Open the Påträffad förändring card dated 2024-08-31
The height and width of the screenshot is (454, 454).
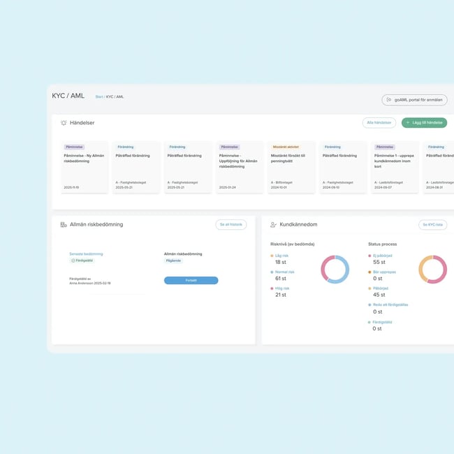[439, 167]
